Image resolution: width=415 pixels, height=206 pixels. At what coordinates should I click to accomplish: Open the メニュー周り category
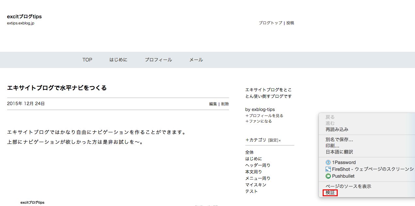click(258, 178)
